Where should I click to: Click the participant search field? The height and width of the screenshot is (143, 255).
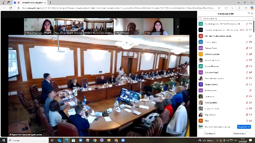pyautogui.click(x=226, y=19)
